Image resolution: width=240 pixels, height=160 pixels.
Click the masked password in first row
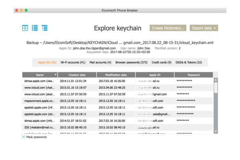(184, 81)
